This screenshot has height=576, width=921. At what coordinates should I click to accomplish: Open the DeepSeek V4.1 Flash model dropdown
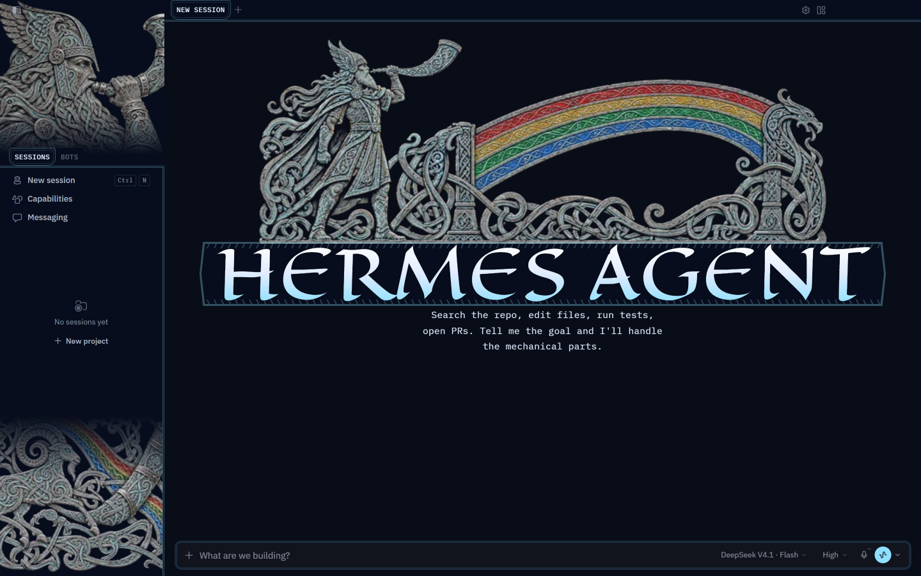(x=764, y=555)
